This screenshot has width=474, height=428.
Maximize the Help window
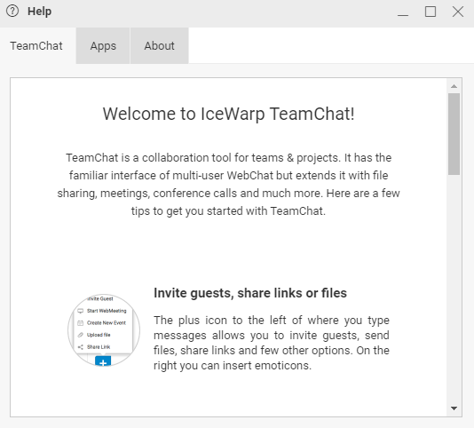point(431,12)
